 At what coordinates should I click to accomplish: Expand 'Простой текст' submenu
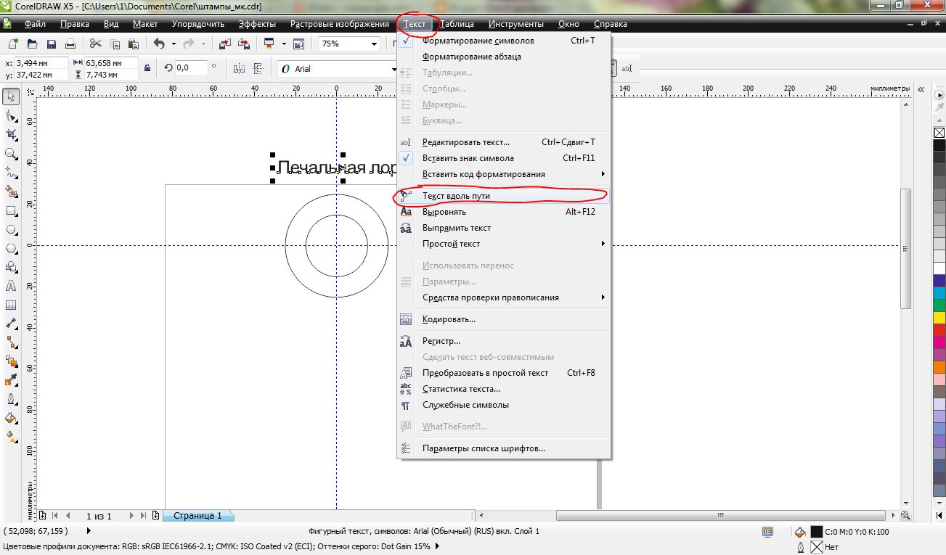click(x=603, y=244)
